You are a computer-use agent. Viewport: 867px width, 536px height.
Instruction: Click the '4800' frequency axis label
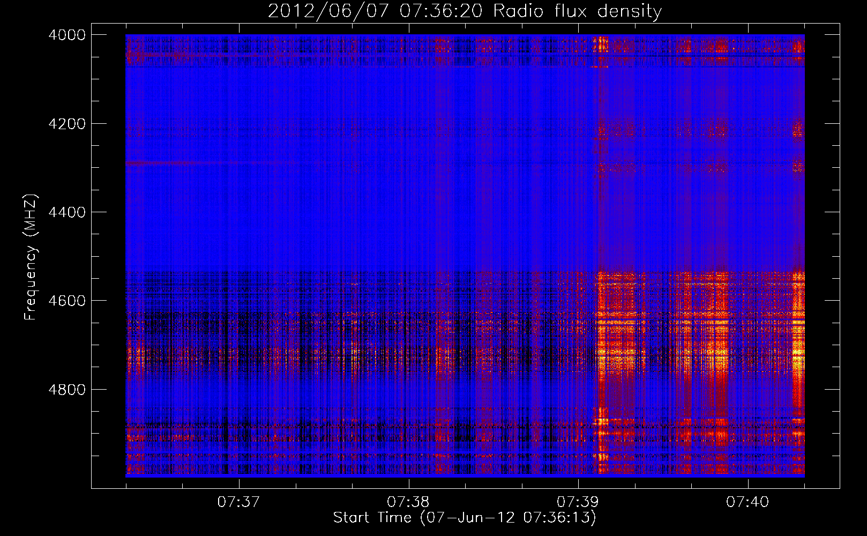(x=67, y=390)
